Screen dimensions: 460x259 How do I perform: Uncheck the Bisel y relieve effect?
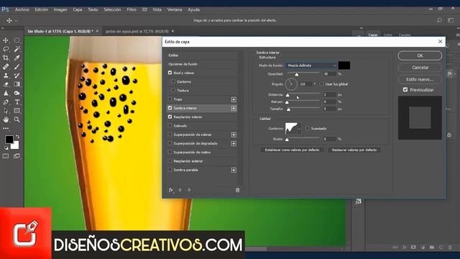click(170, 73)
